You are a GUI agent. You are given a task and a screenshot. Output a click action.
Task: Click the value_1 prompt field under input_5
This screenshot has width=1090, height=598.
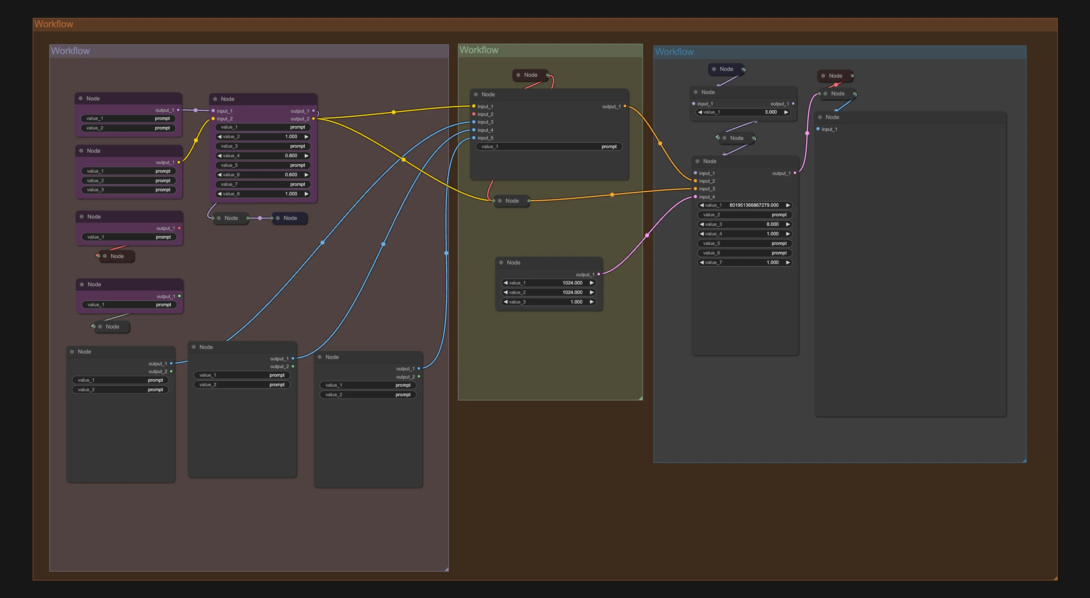click(549, 147)
